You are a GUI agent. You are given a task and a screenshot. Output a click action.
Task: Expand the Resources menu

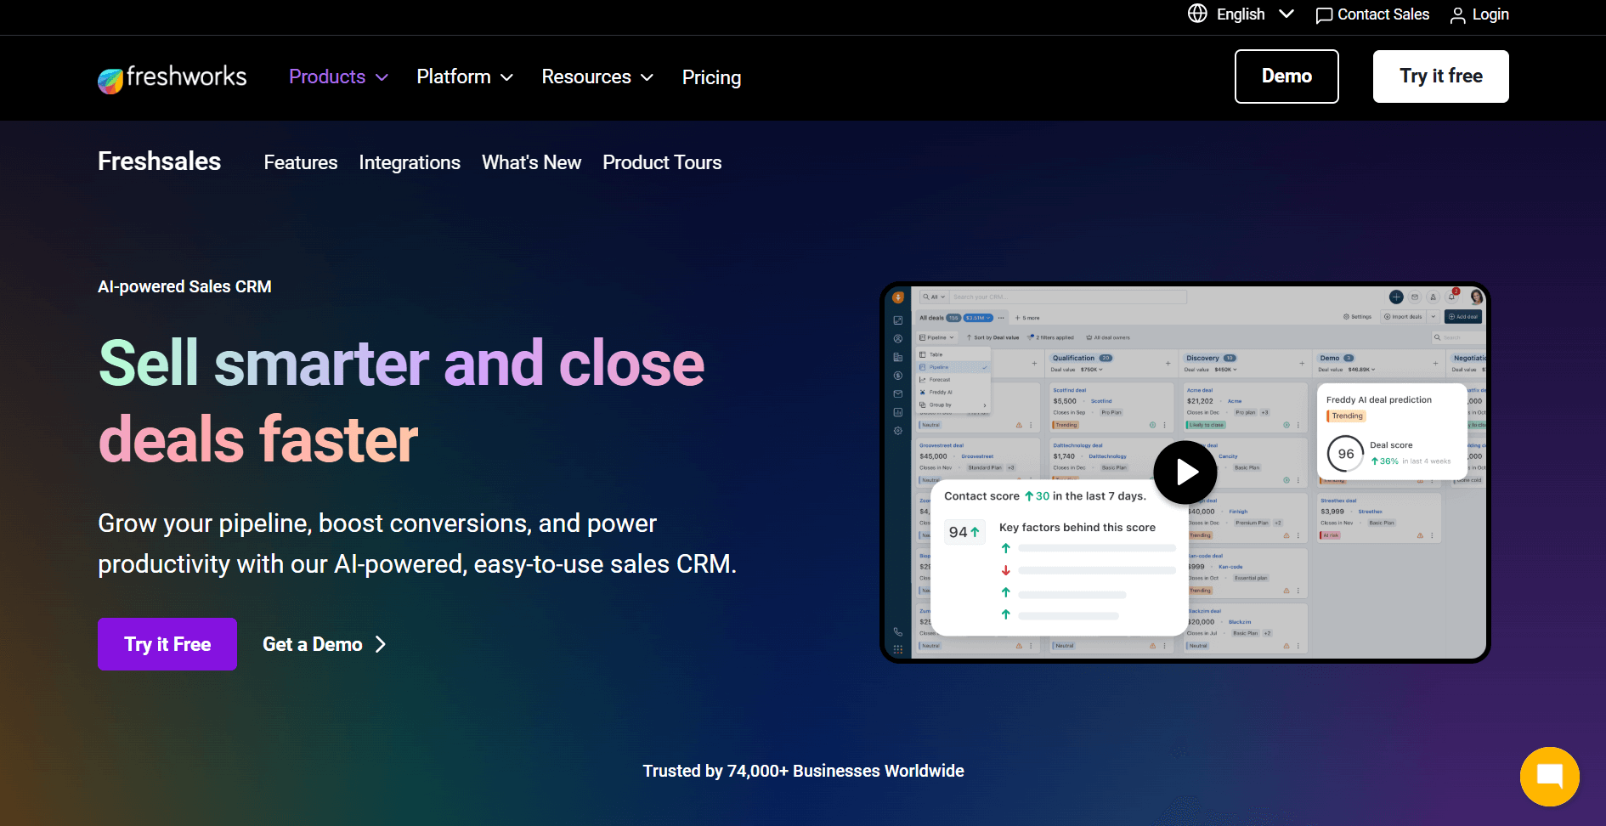tap(597, 76)
